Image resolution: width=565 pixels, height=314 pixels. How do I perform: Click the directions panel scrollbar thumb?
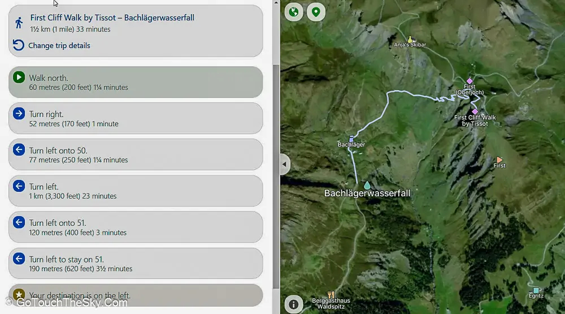pyautogui.click(x=276, y=177)
